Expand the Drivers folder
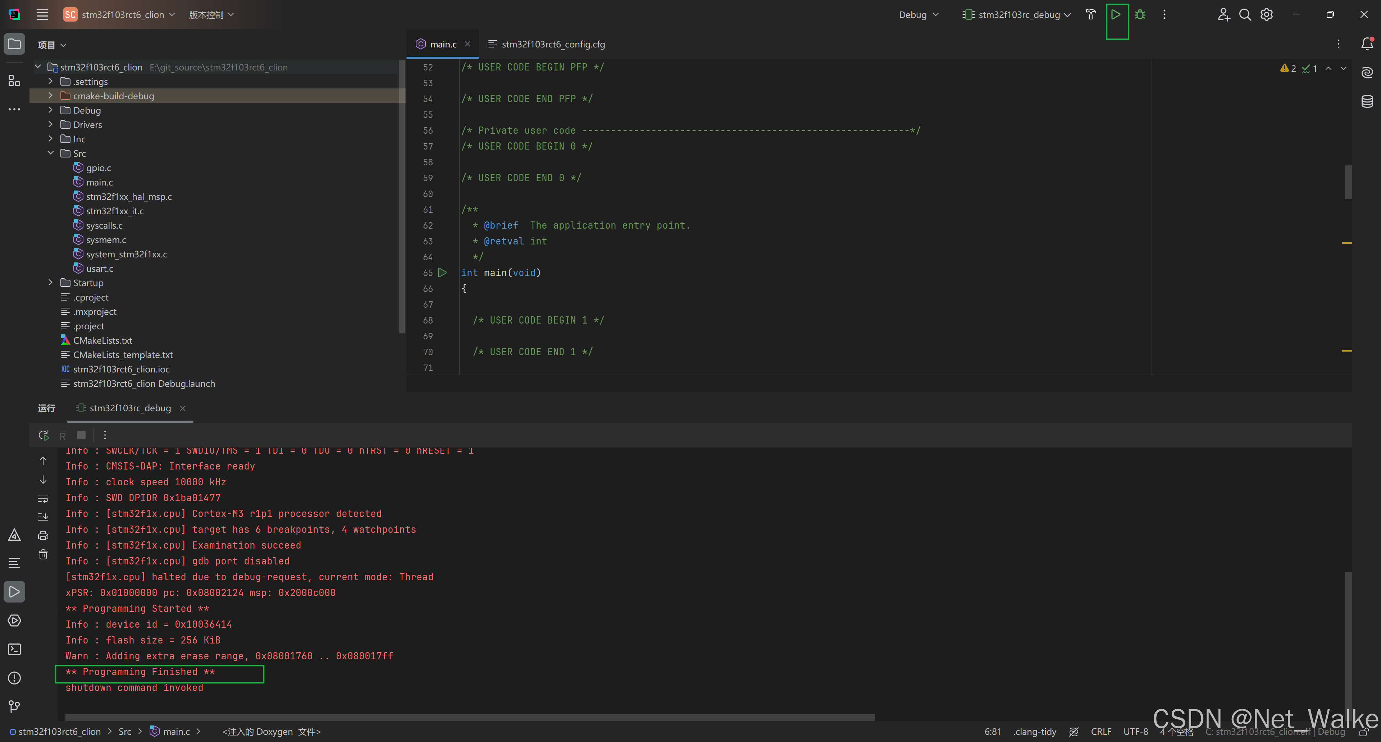 [x=50, y=124]
